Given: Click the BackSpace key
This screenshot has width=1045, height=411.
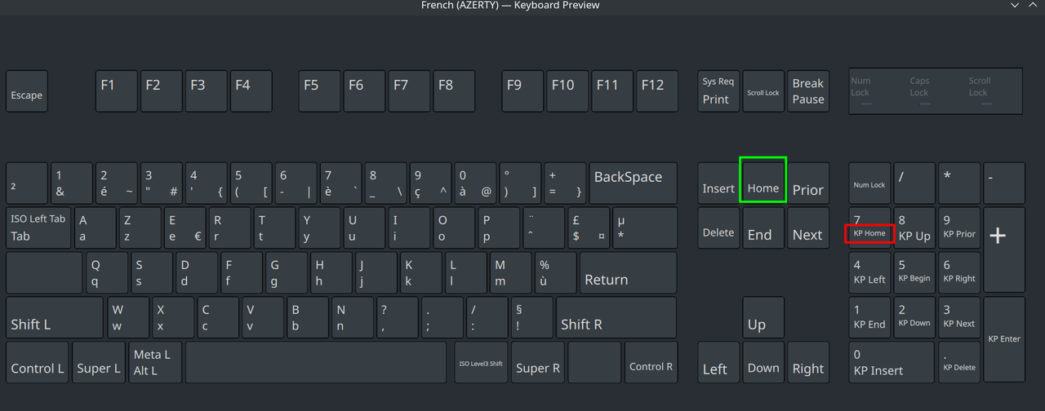Looking at the screenshot, I should pos(633,183).
